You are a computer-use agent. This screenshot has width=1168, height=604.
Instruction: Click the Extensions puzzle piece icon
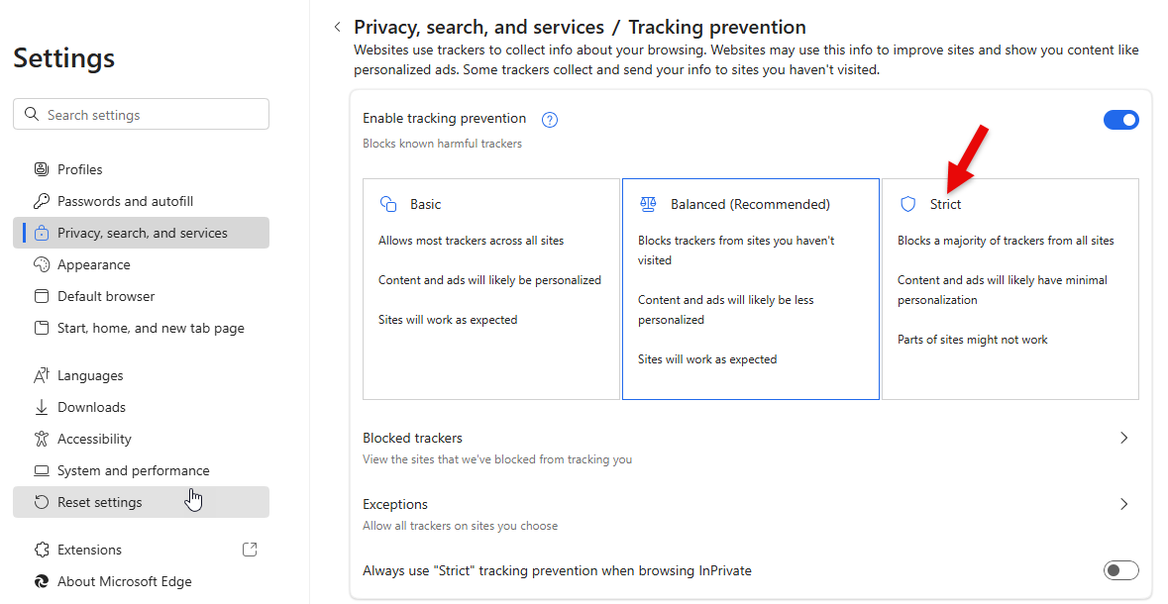click(x=42, y=550)
